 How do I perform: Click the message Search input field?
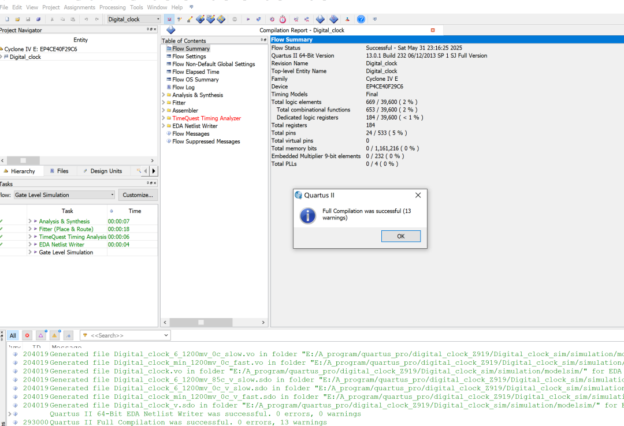125,335
